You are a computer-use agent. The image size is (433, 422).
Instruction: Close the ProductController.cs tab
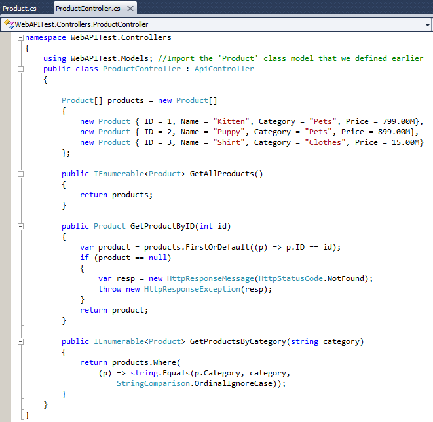tap(130, 9)
